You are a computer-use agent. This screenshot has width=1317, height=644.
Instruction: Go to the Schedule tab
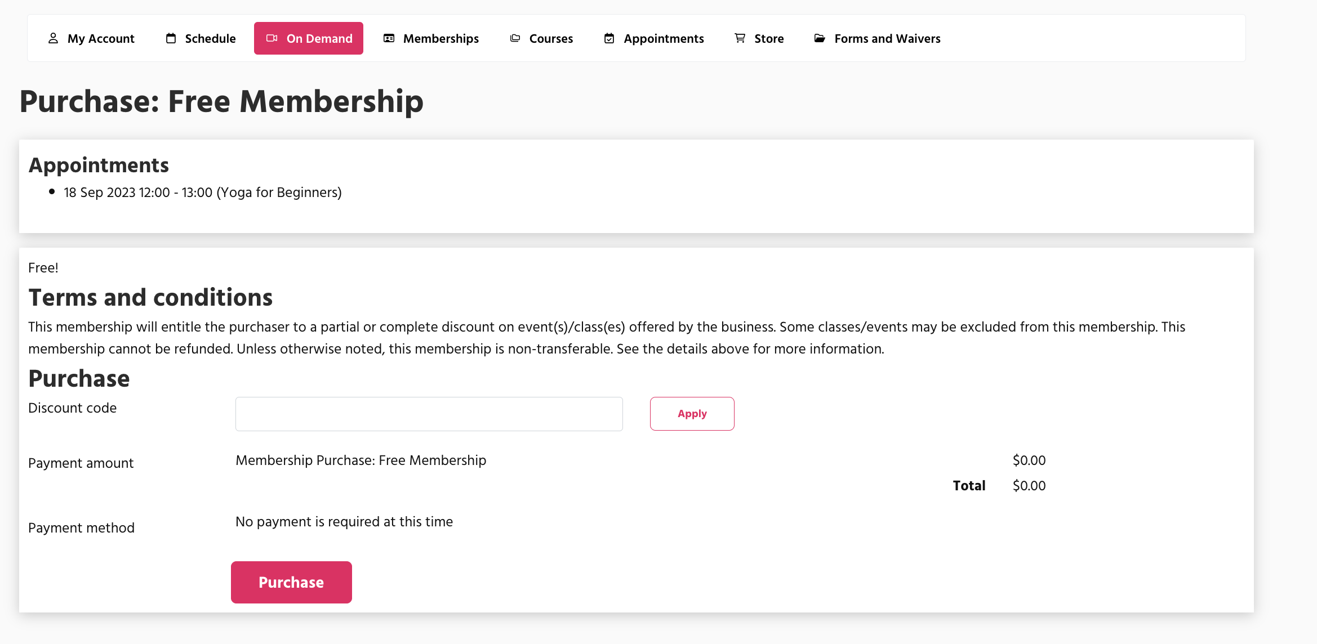click(210, 38)
